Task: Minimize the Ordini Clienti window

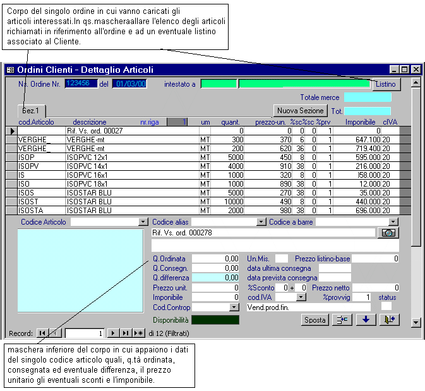Action: pos(394,70)
